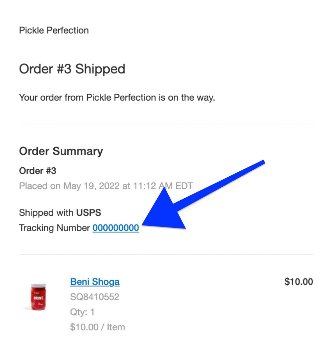This screenshot has height=348, width=331.
Task: Click the "Shipped with" text
Action: 47,213
